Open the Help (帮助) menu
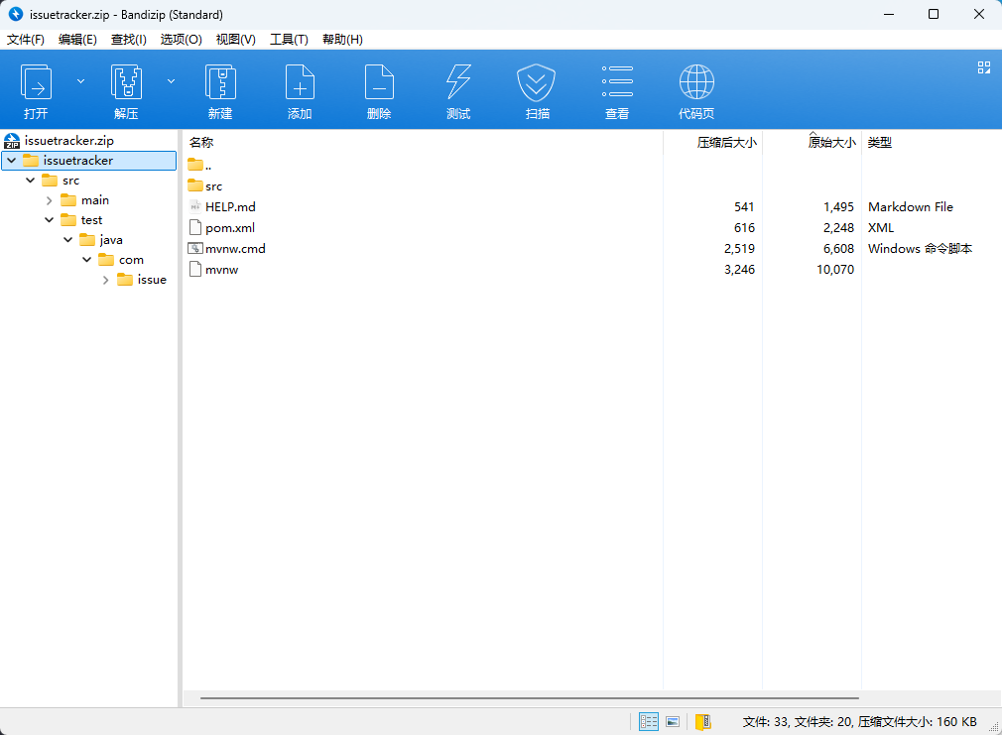The width and height of the screenshot is (1002, 735). point(342,40)
